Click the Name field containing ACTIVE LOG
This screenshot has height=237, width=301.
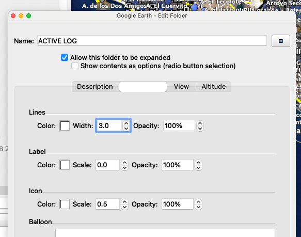pos(152,41)
